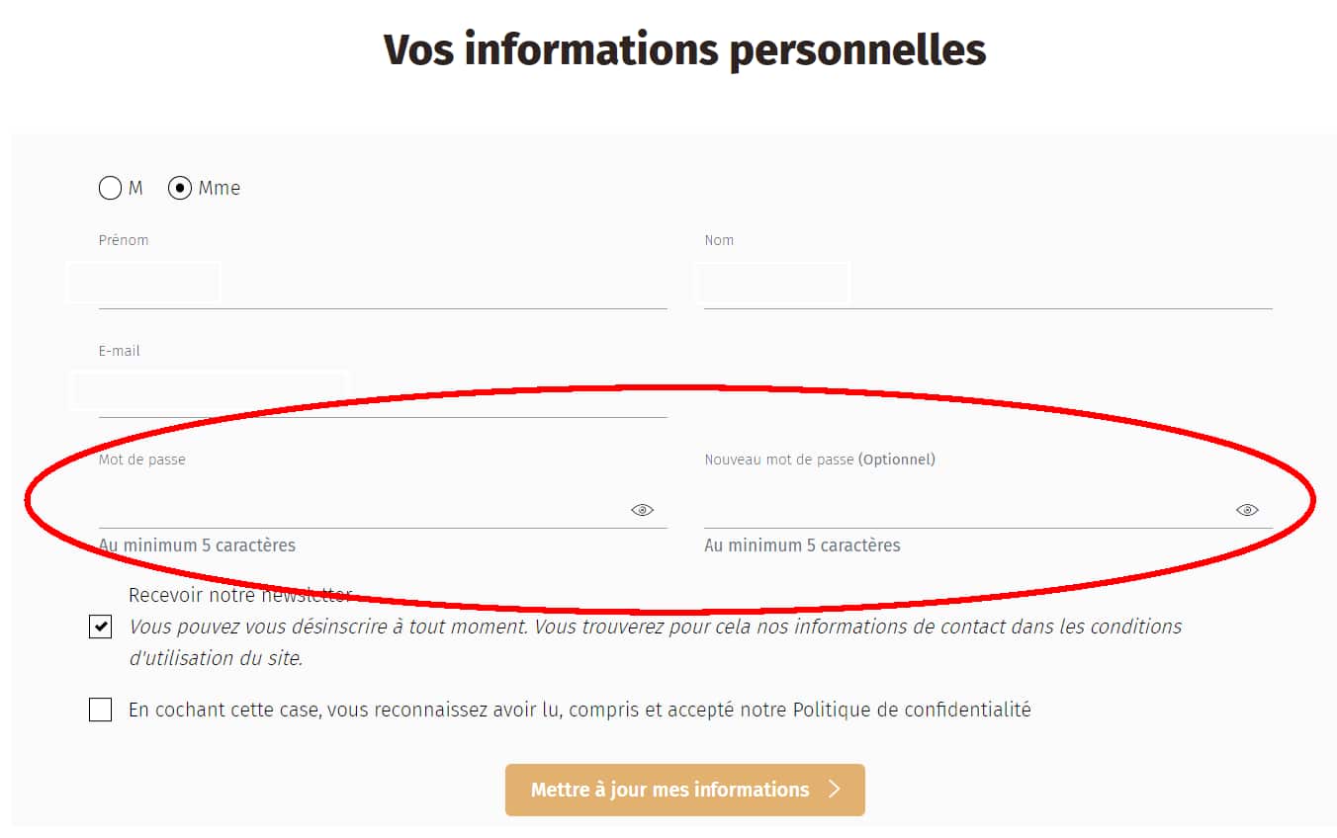Viewport: 1337px width, 838px height.
Task: Focus the Prénom input field
Action: tap(382, 287)
